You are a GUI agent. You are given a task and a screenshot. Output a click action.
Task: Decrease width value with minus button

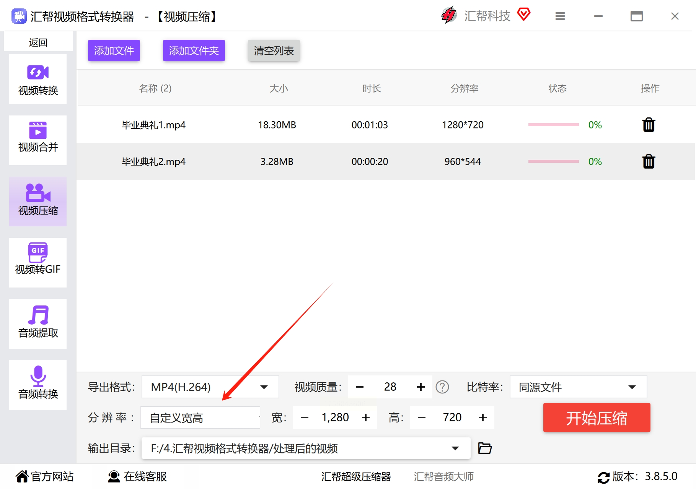(x=305, y=418)
